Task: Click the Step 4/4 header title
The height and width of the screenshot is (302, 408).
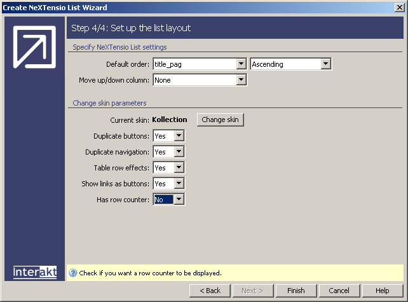Action: coord(131,28)
